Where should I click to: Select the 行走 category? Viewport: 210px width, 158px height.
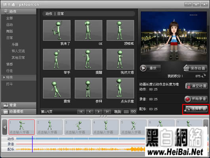coord(10,71)
